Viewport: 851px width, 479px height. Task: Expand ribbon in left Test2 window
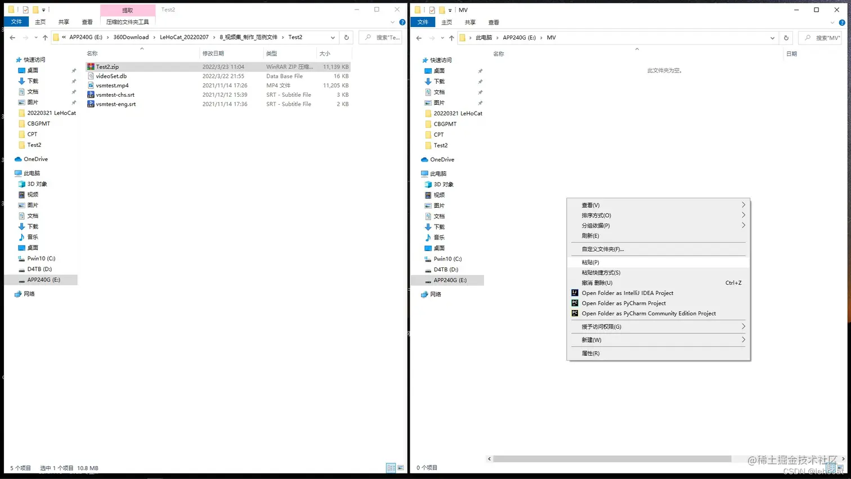coord(392,23)
